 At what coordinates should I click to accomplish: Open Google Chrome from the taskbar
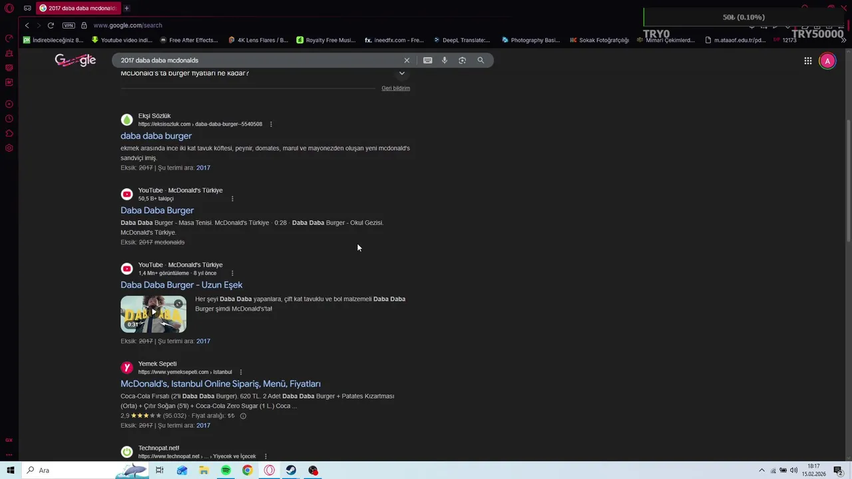[x=247, y=470]
